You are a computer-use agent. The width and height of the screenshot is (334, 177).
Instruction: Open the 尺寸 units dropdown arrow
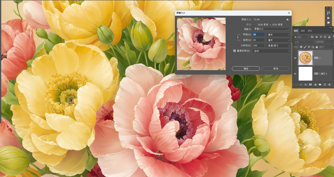(255, 25)
